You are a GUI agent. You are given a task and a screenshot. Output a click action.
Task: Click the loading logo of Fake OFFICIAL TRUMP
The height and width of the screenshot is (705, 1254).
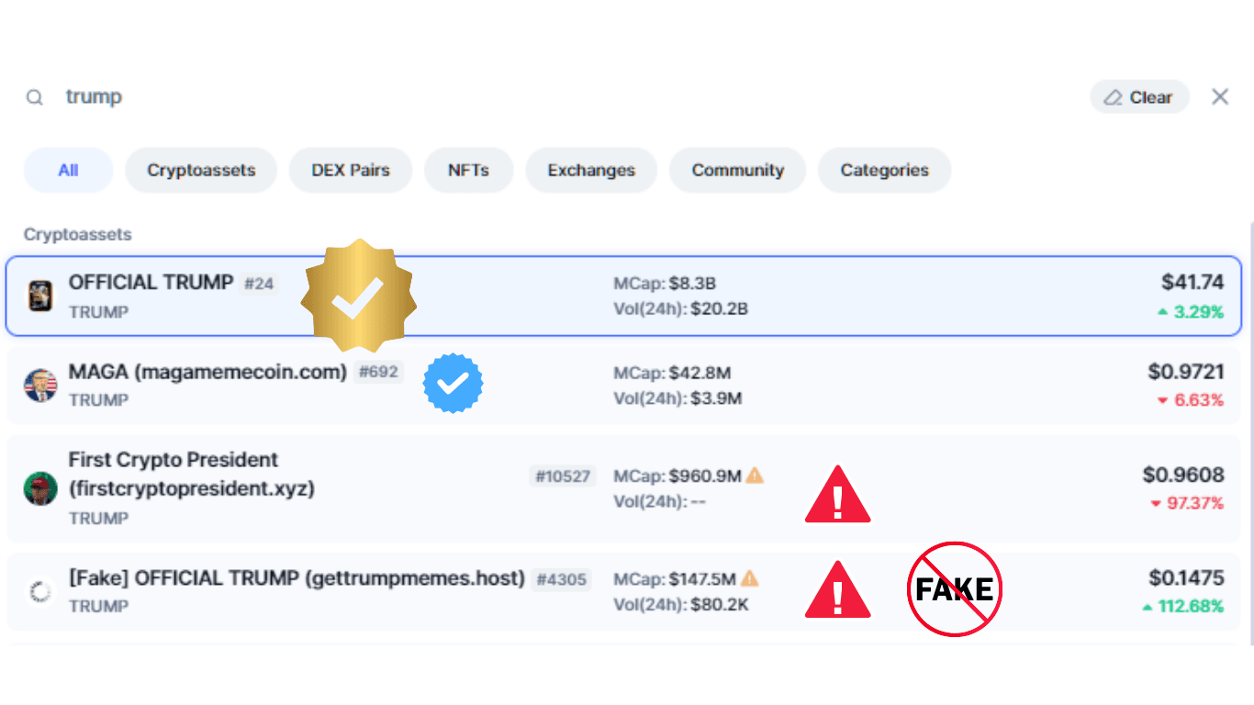pyautogui.click(x=40, y=592)
